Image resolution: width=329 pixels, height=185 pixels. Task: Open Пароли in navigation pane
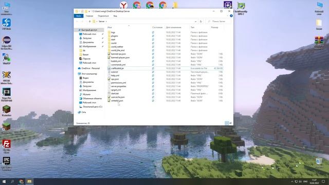click(86, 59)
